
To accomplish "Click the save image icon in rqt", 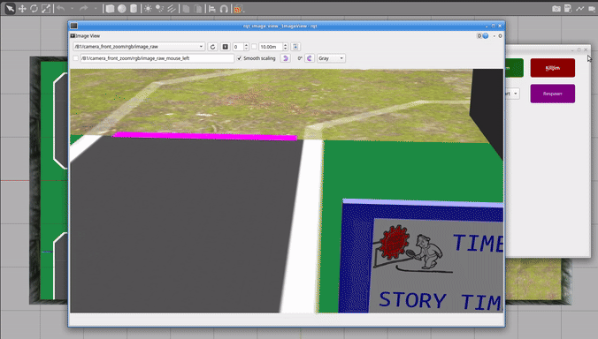I will (295, 47).
